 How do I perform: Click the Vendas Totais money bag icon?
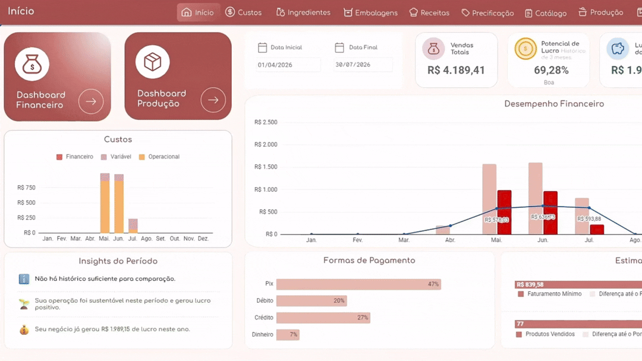pos(433,49)
